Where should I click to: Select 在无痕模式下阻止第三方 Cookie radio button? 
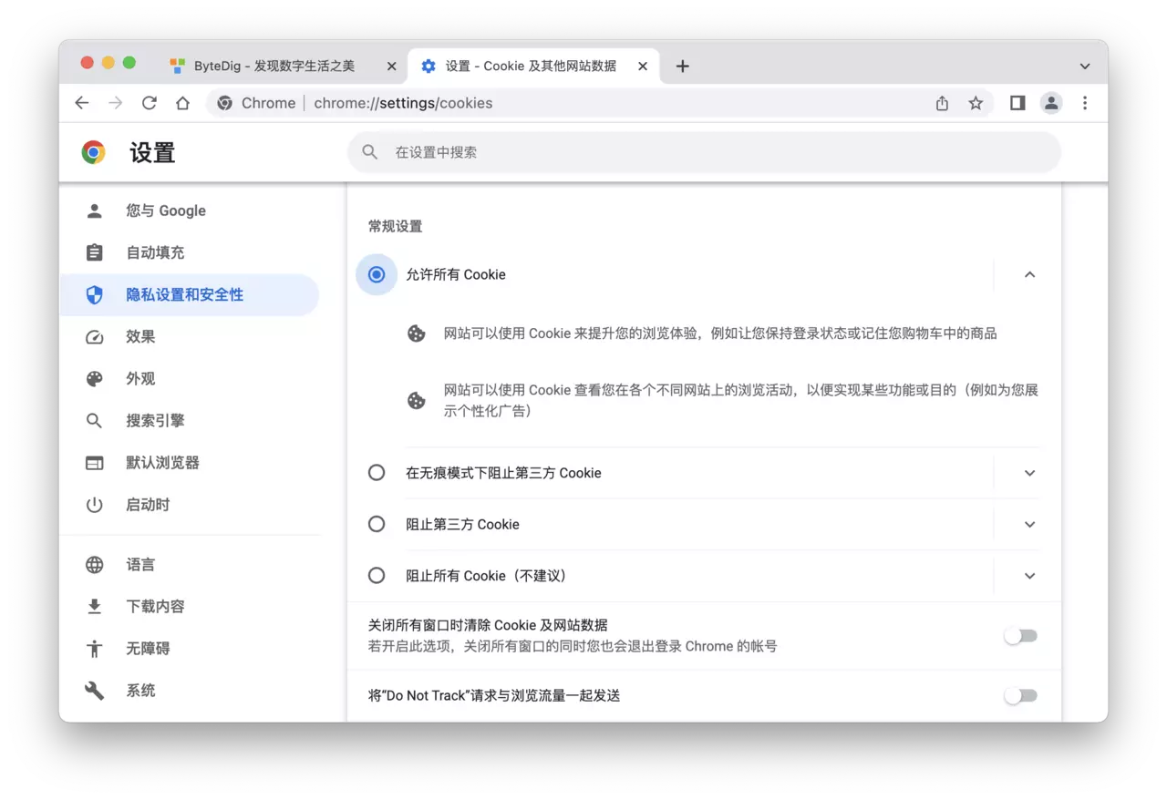[377, 473]
